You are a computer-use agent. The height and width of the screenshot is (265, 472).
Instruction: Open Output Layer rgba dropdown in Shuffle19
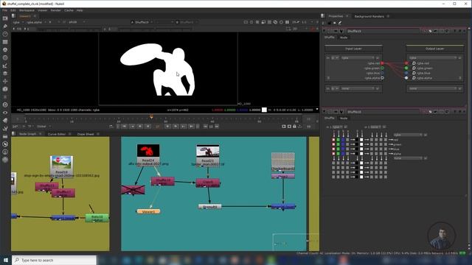click(432, 57)
